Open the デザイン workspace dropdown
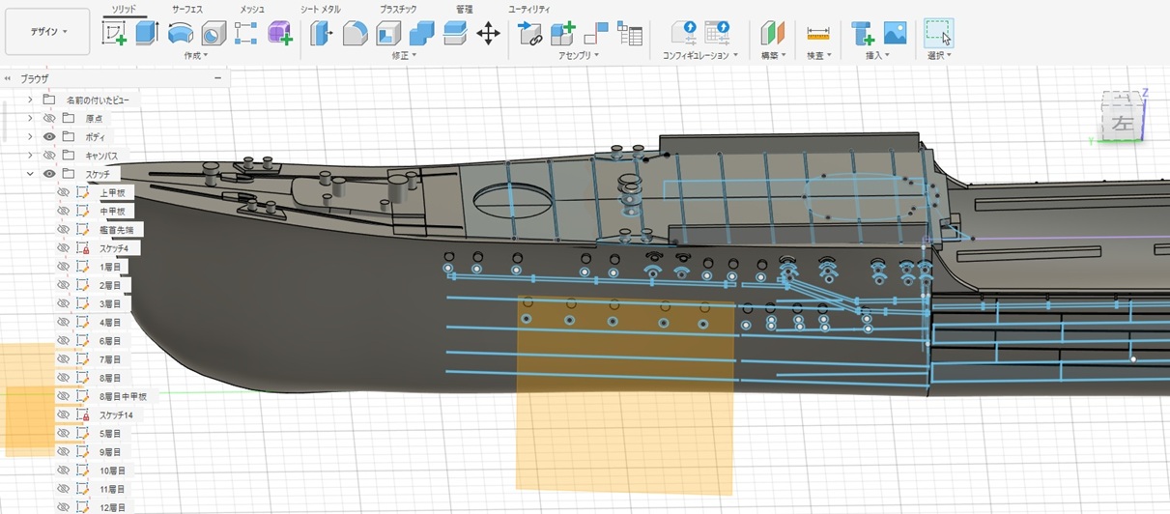The height and width of the screenshot is (514, 1170). 48,32
